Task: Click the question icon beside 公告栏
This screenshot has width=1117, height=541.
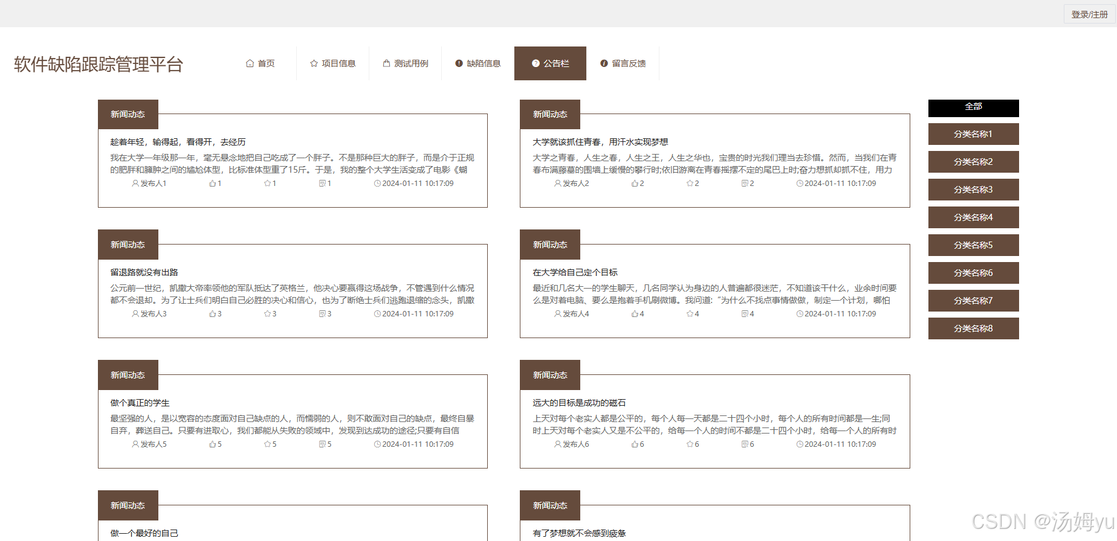Action: [x=536, y=63]
